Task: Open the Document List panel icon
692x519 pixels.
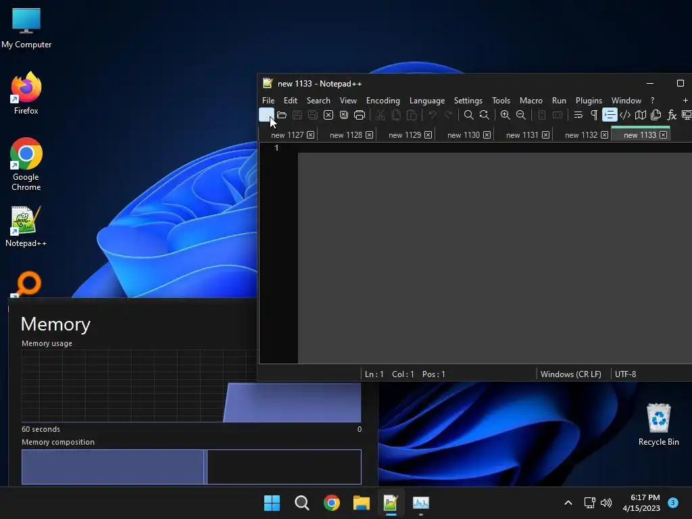Action: click(x=656, y=115)
